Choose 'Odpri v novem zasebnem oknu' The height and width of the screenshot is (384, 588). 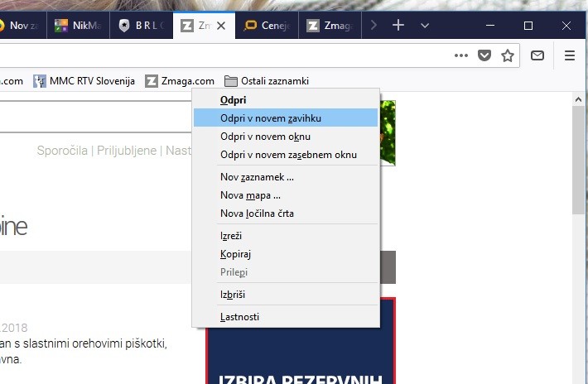pyautogui.click(x=288, y=155)
